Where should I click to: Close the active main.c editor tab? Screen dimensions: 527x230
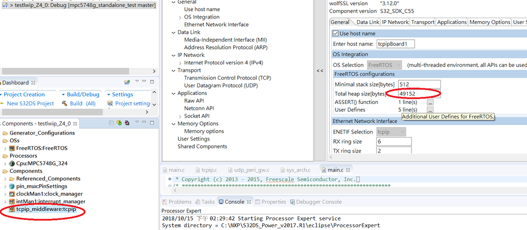click(349, 170)
